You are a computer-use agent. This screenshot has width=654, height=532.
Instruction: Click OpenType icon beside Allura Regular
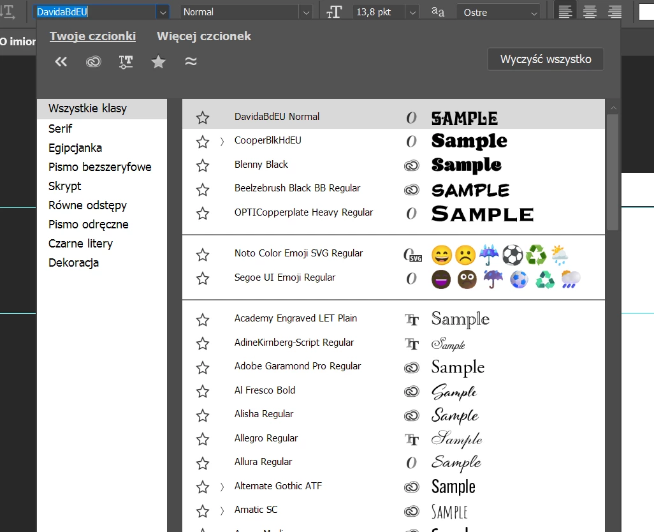(x=411, y=462)
